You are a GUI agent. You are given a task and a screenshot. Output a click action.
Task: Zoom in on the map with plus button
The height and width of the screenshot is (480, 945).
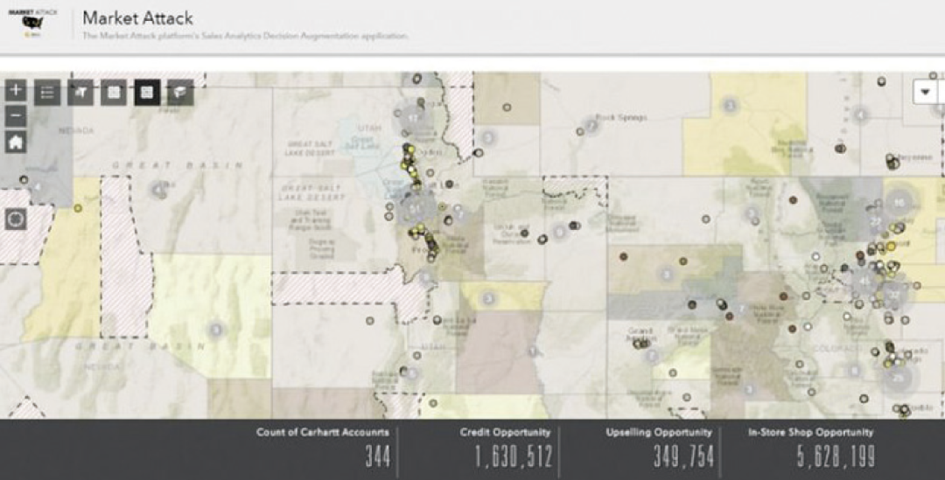tap(16, 91)
